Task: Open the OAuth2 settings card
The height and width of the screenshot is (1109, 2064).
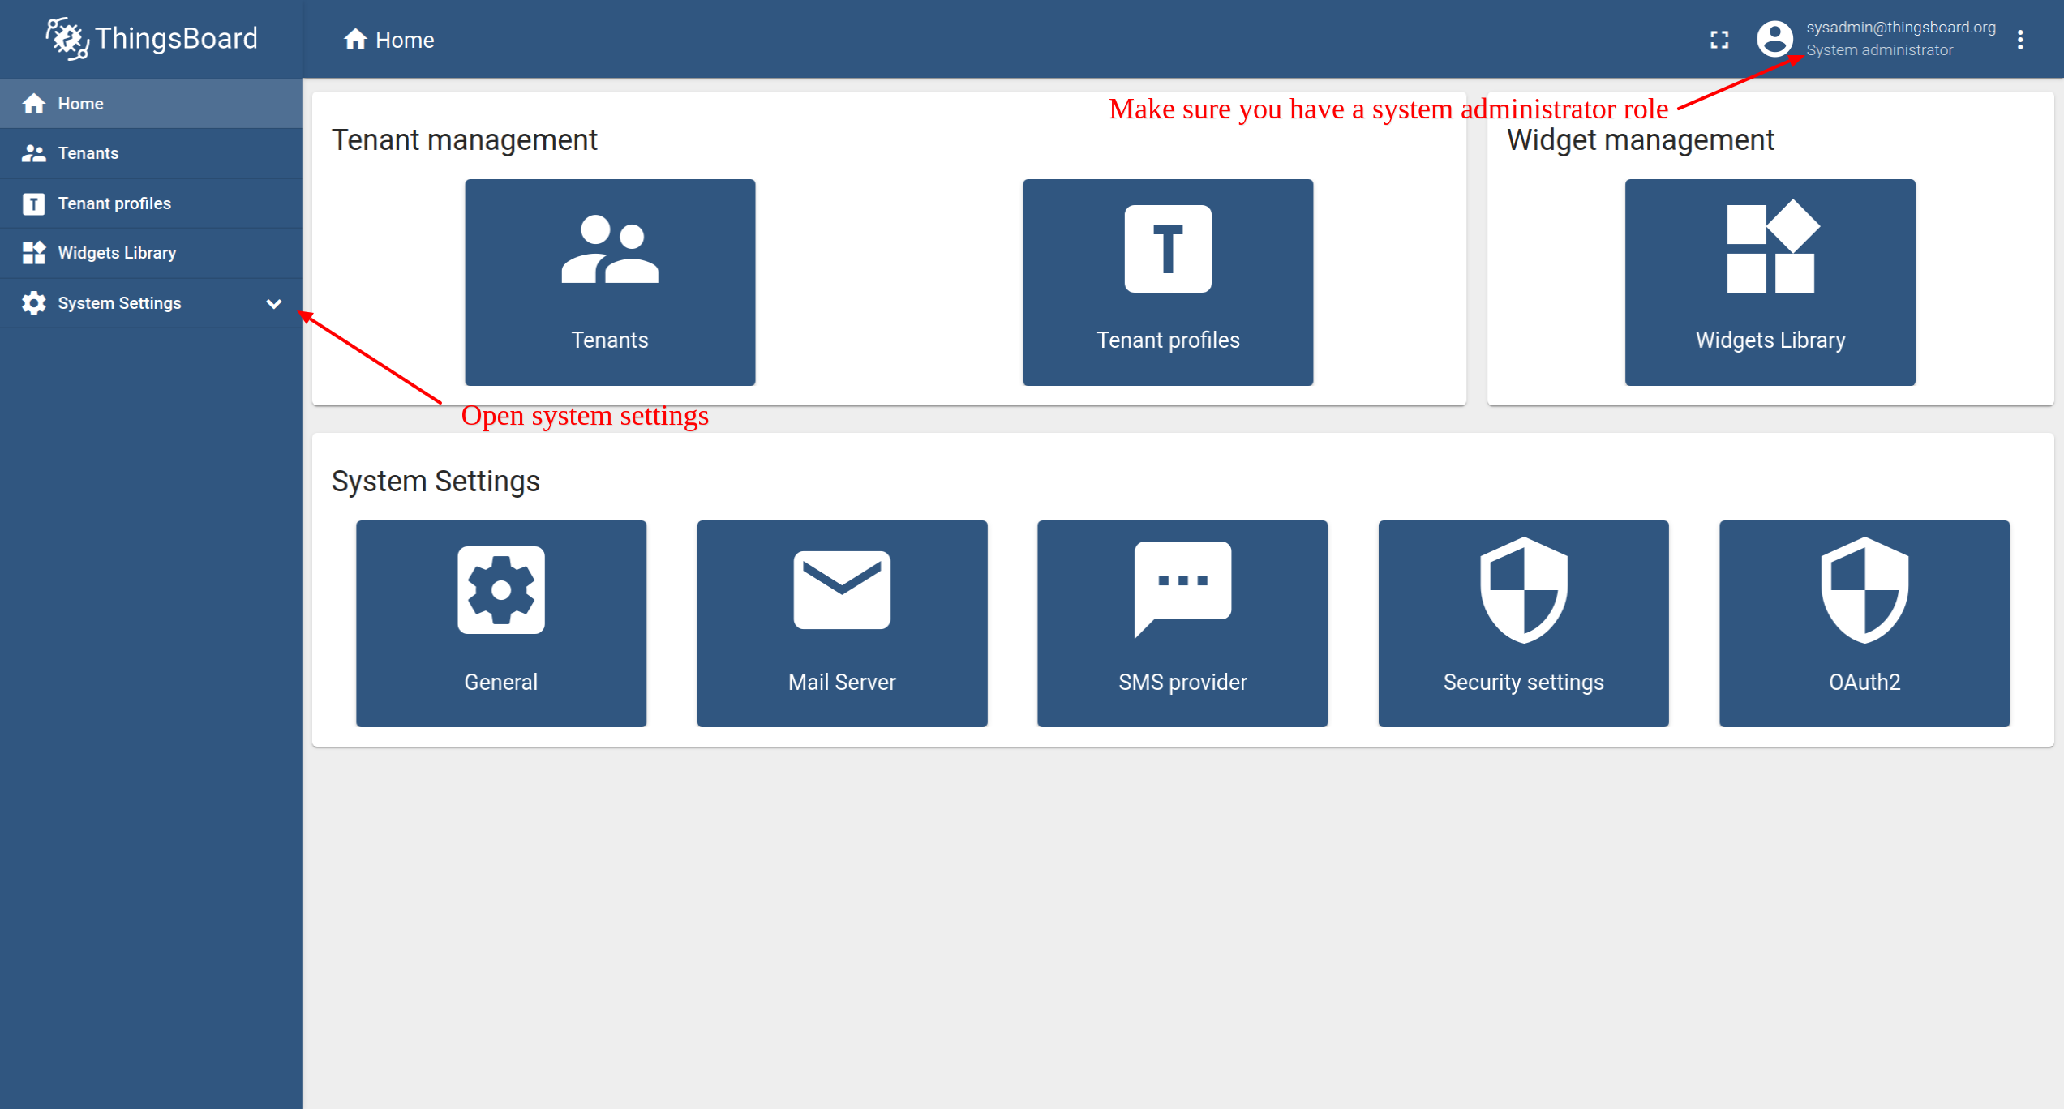Action: click(1864, 623)
